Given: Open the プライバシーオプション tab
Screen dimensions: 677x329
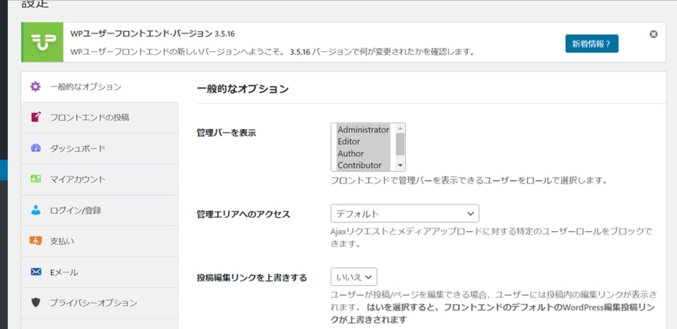Looking at the screenshot, I should (x=100, y=303).
